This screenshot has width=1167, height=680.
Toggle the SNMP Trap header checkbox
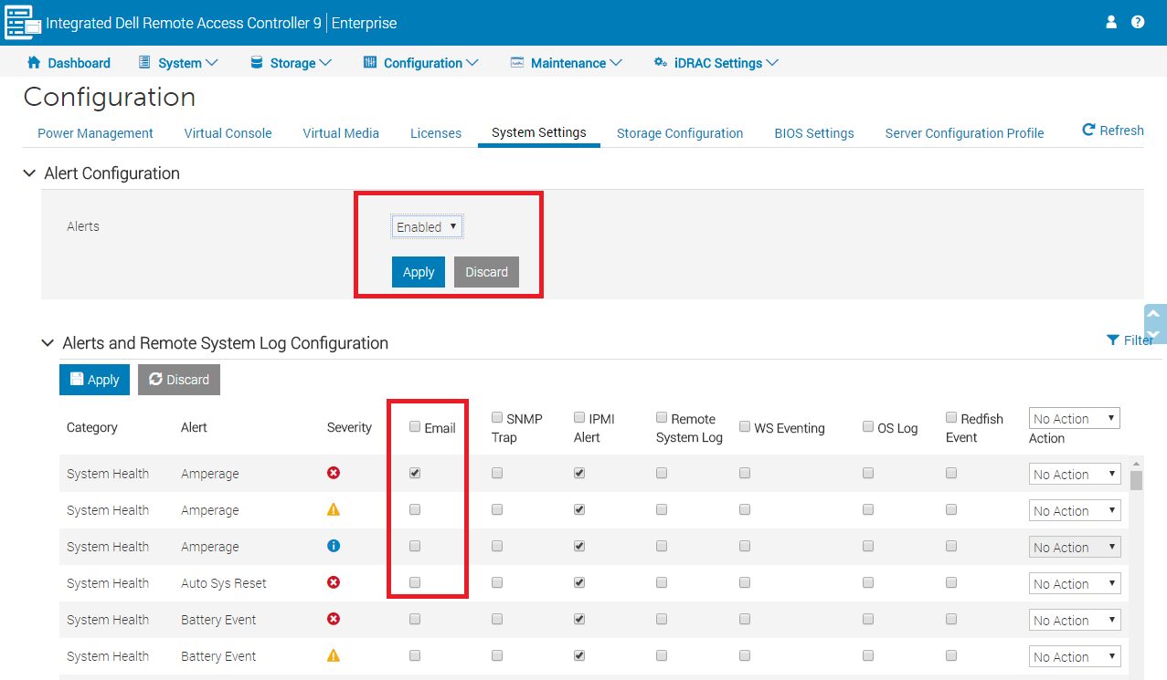point(497,417)
